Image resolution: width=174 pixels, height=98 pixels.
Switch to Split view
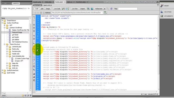(42, 9)
